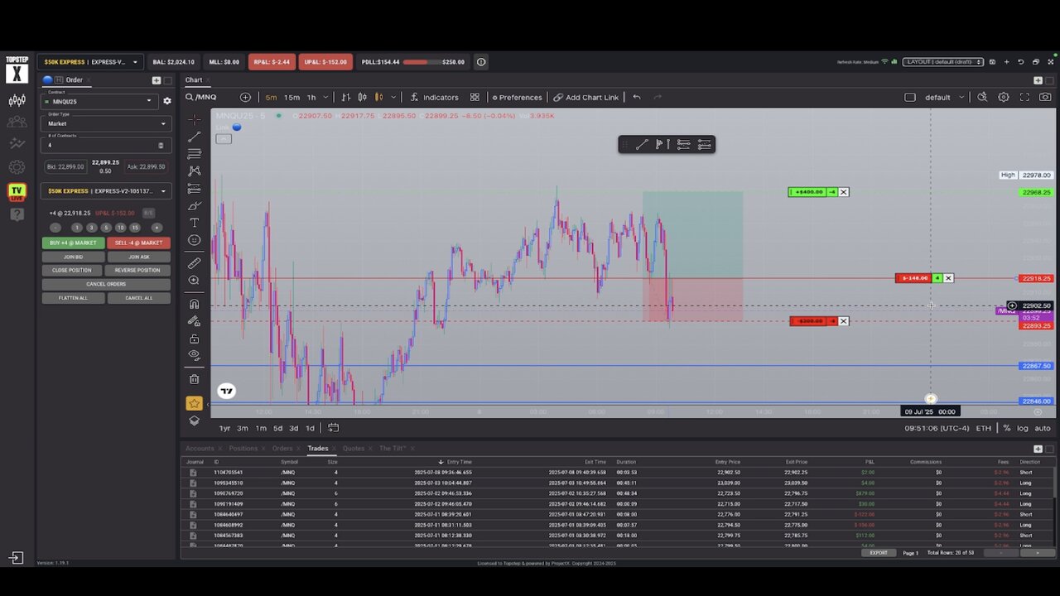Expand the timeframe interval chevron after 1h
The width and height of the screenshot is (1060, 596).
tap(325, 97)
